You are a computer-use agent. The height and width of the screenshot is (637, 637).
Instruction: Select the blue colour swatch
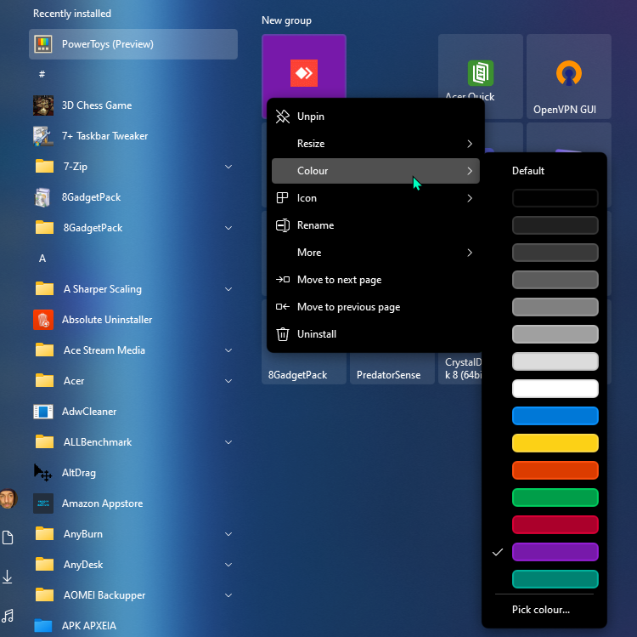[x=555, y=416]
